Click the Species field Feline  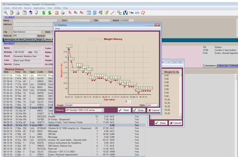[27, 64]
